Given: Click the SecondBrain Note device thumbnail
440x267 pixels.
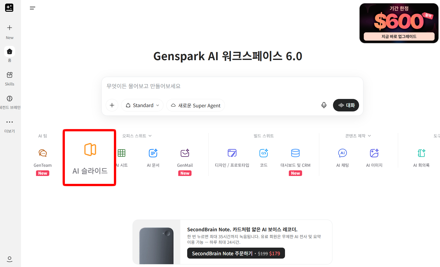Looking at the screenshot, I should click(x=156, y=242).
